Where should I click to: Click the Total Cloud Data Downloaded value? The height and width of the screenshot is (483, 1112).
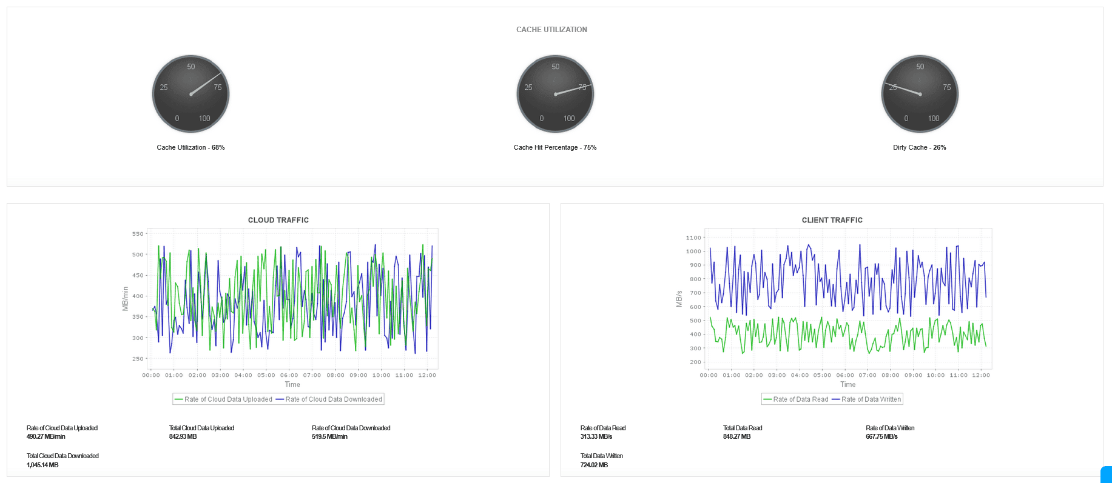pyautogui.click(x=42, y=465)
